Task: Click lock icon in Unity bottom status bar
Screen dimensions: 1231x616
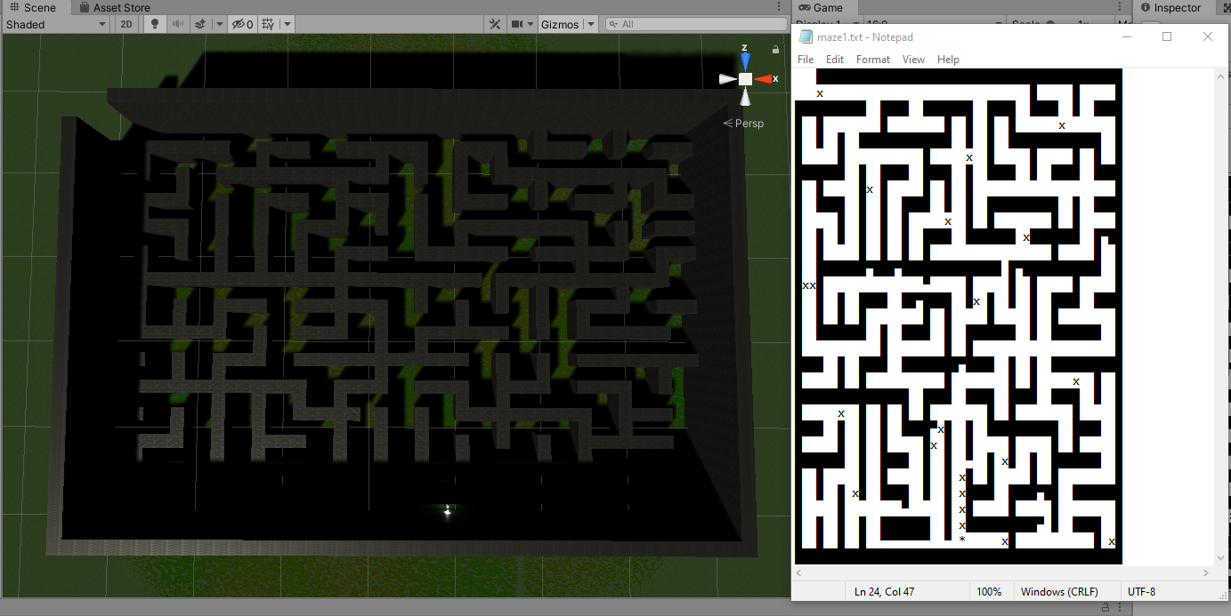Action: tap(1105, 607)
